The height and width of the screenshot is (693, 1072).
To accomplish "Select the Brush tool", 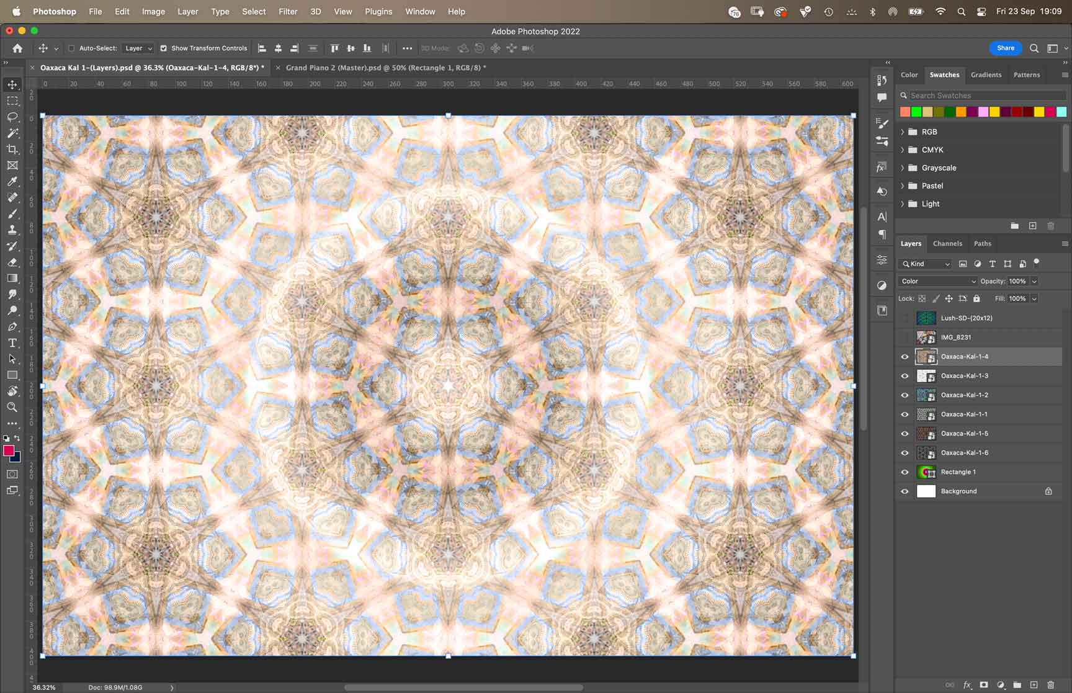I will (12, 213).
